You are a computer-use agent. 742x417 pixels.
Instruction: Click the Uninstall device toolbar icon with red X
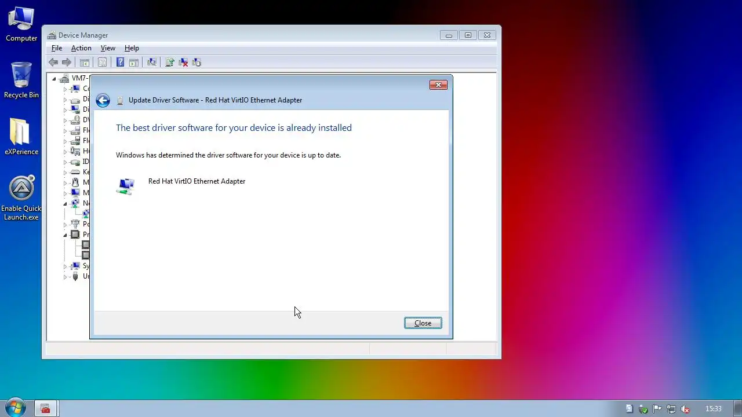point(183,63)
